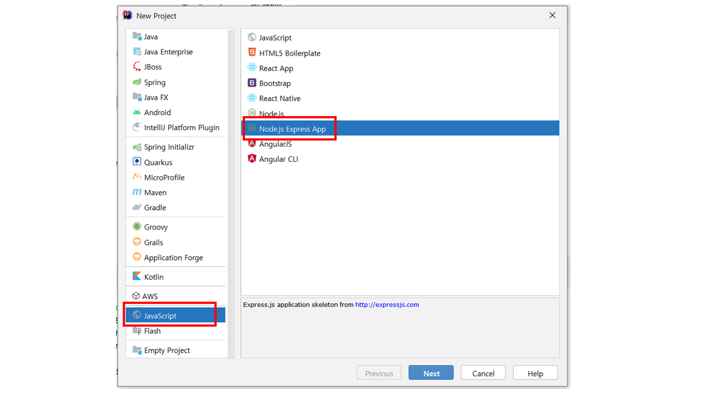Screen dimensions: 711x400
Task: Click the Maven m icon
Action: [137, 192]
